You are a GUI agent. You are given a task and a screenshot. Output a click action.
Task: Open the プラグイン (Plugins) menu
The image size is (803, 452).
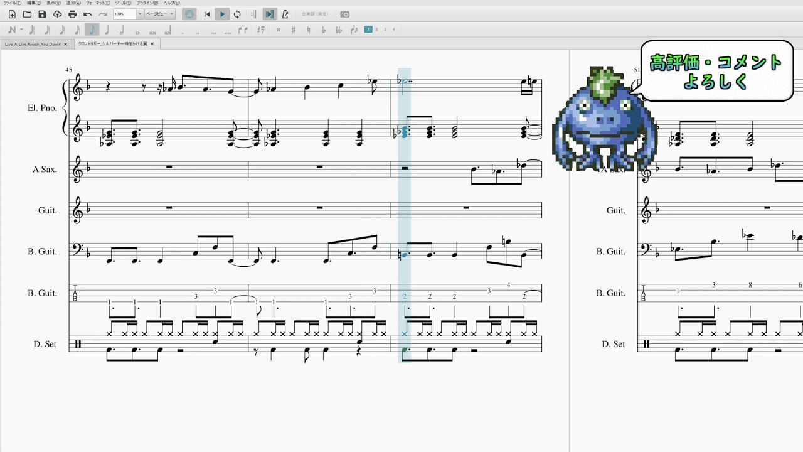(x=147, y=3)
